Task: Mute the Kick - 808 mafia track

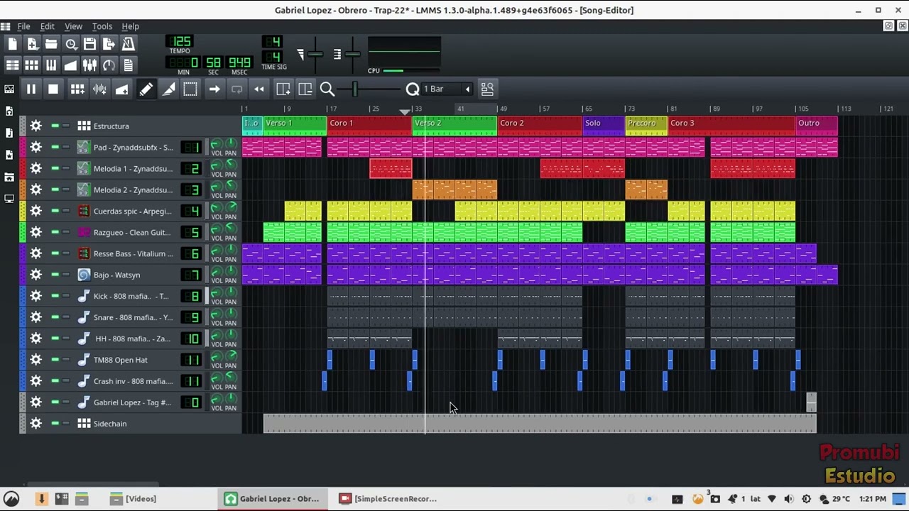Action: click(55, 296)
